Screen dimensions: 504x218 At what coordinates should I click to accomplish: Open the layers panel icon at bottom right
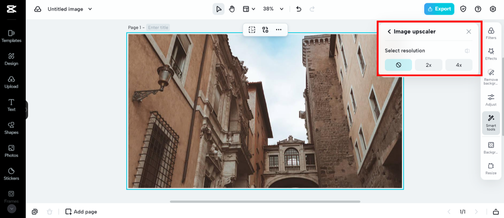click(496, 212)
